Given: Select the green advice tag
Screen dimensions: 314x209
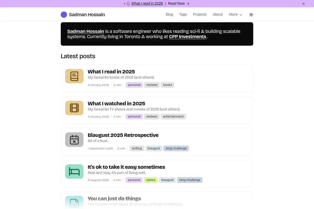Looking at the screenshot, I should pos(151,180).
